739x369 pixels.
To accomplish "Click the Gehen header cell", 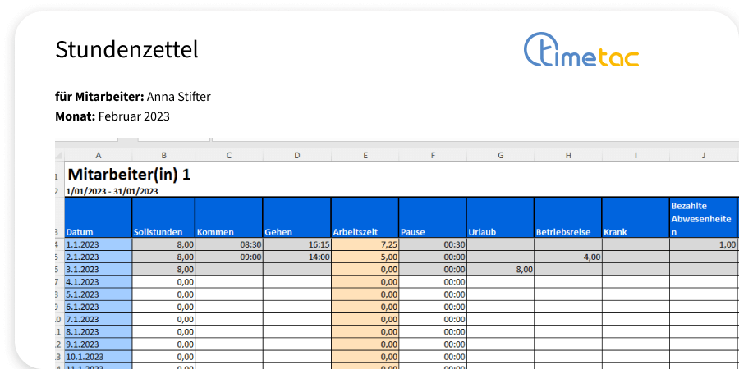I will pos(296,218).
